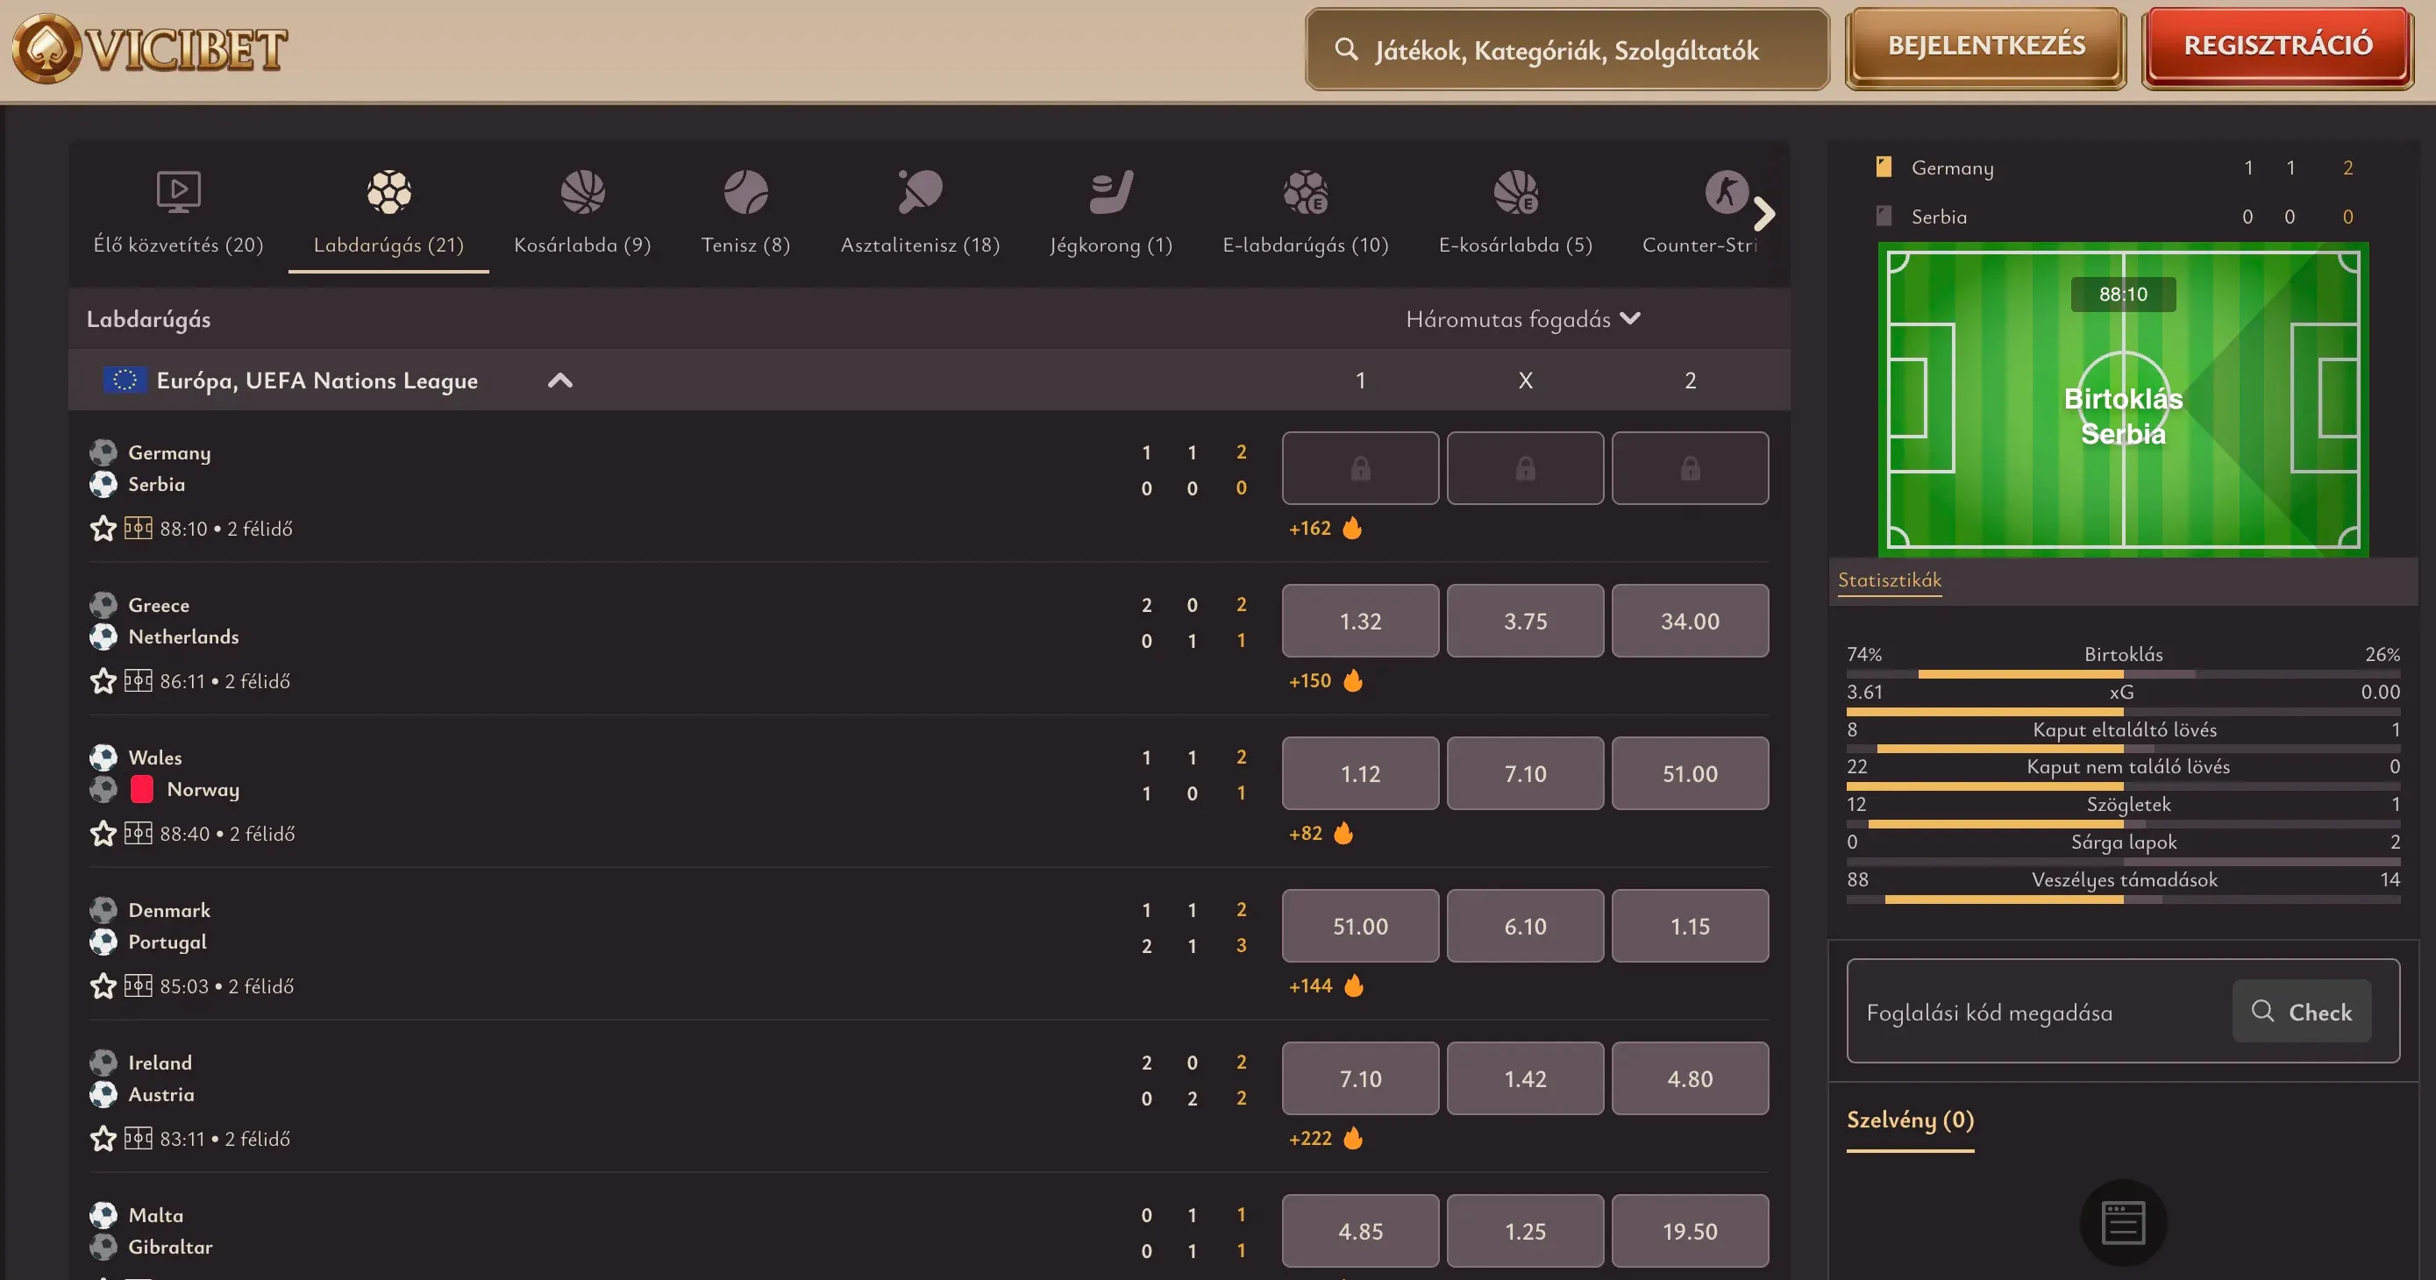Click the fire icon next to +222
The height and width of the screenshot is (1280, 2436).
coord(1353,1137)
